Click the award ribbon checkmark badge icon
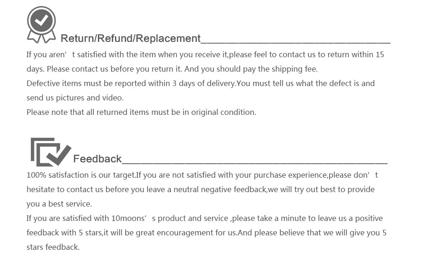 click(x=41, y=25)
